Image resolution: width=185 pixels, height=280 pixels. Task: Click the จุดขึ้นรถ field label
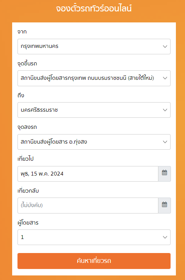[x=27, y=63]
